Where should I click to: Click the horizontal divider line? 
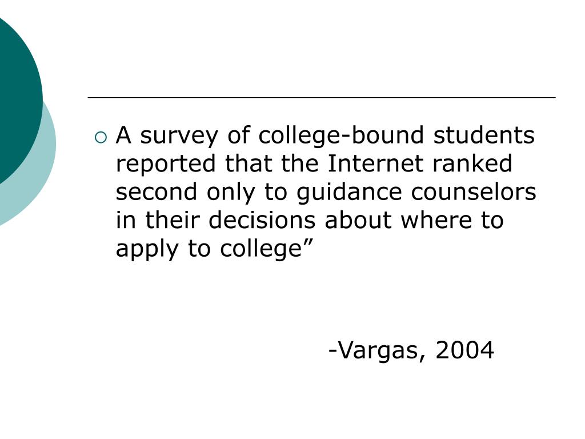click(322, 97)
